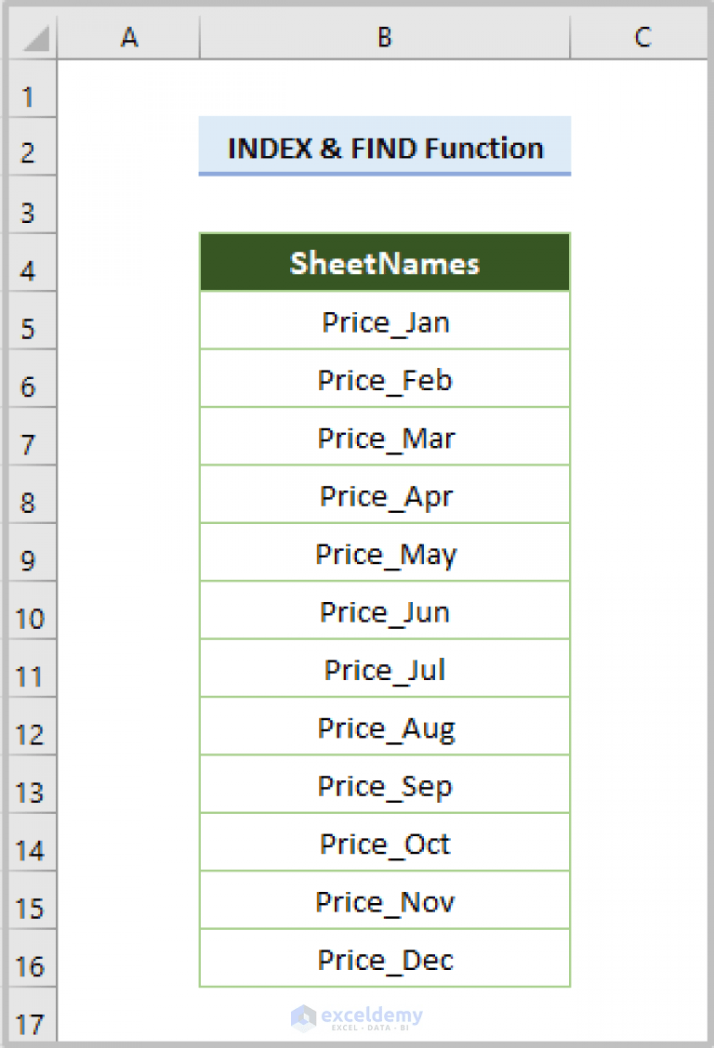Select row header 17
This screenshot has height=1048, width=714.
(30, 1023)
